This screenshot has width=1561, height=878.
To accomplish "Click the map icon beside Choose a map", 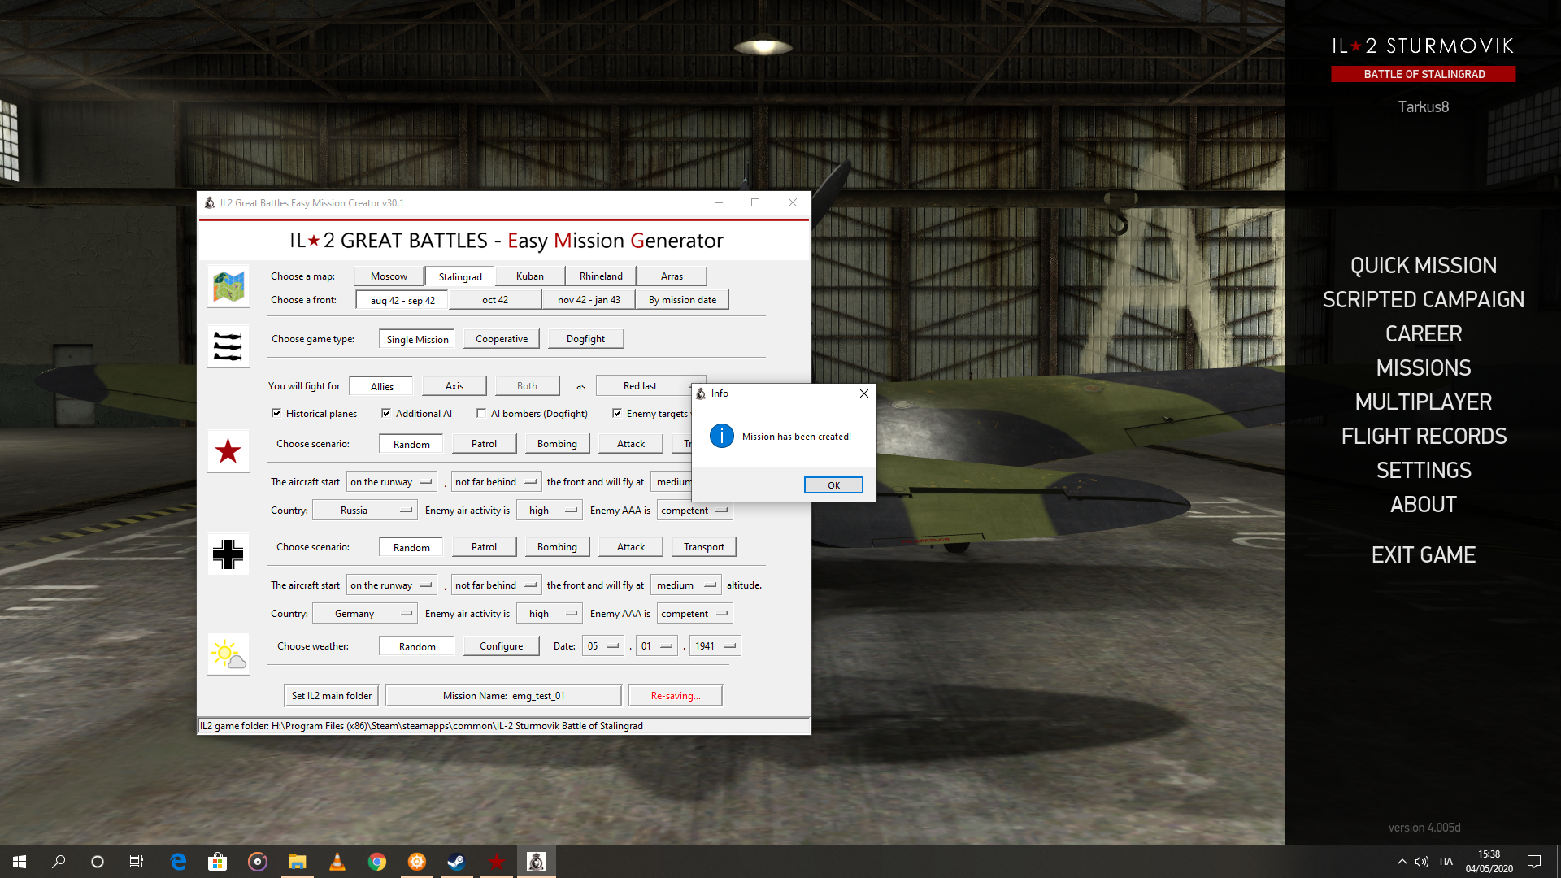I will [228, 286].
